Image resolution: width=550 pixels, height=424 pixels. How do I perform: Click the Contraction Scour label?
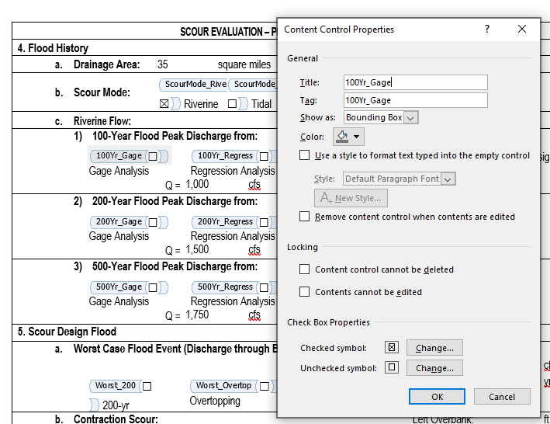[116, 419]
